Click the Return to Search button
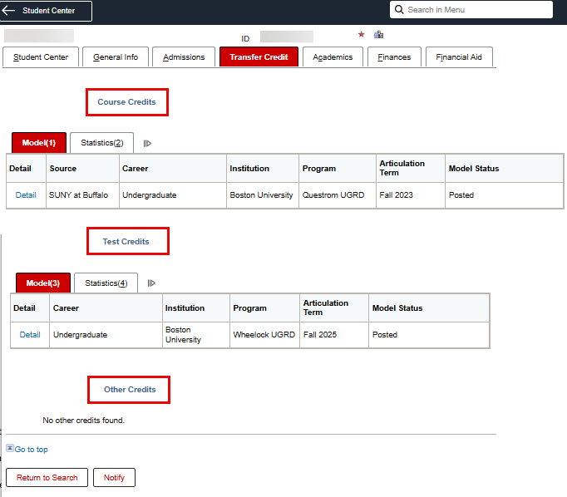 47,478
